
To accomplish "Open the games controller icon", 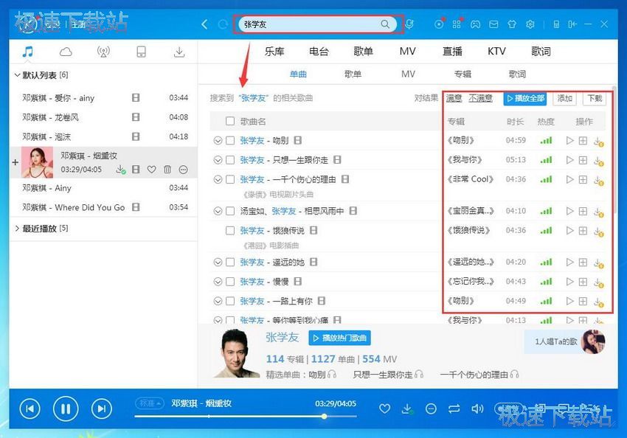I will coord(475,24).
